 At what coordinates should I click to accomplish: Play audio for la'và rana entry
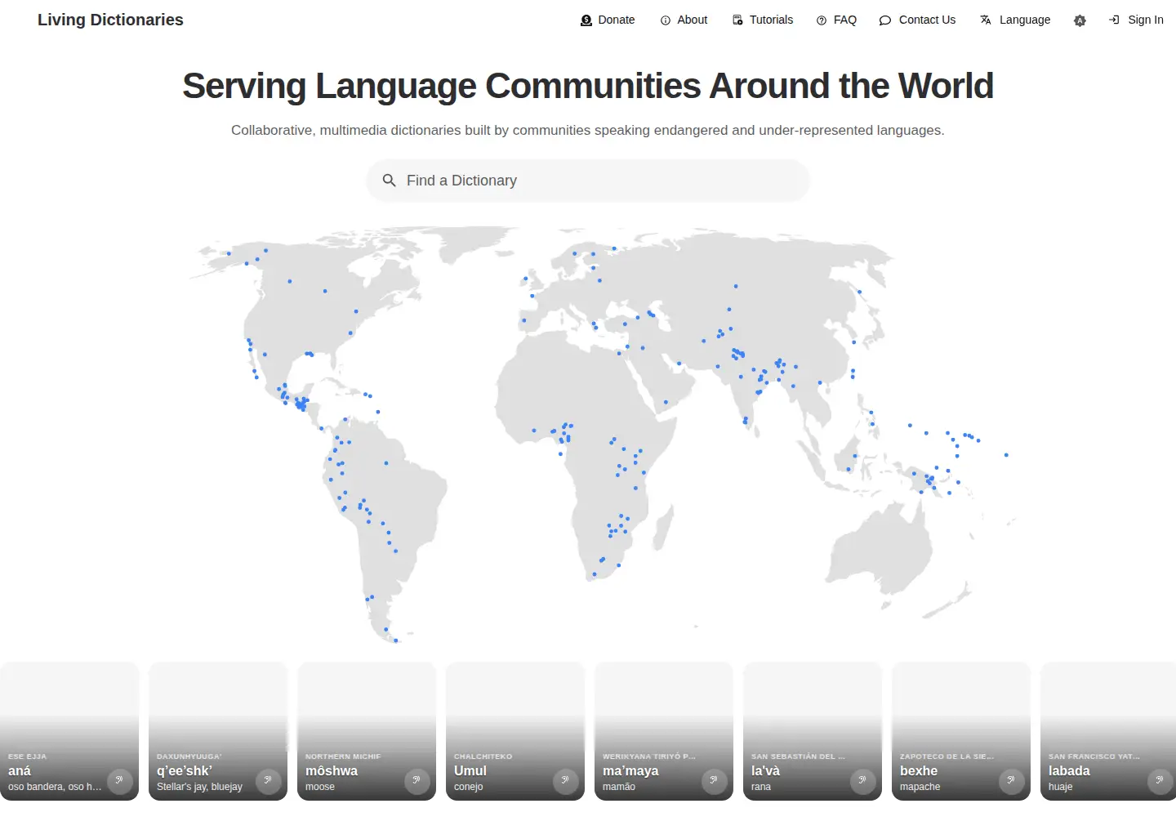pyautogui.click(x=862, y=782)
